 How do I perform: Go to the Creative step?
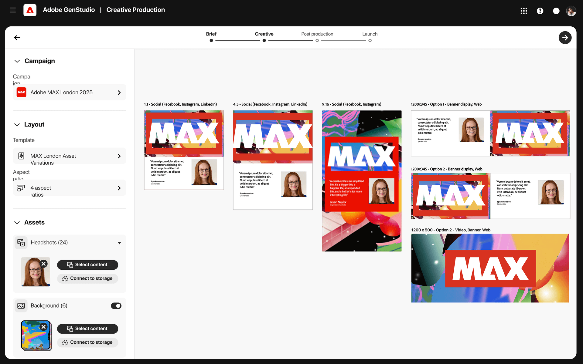click(264, 34)
